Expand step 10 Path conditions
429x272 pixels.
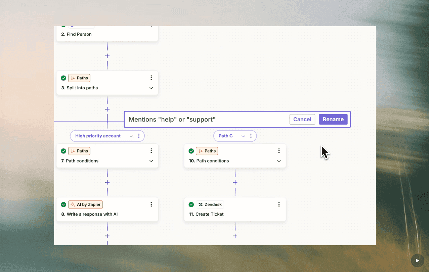[x=278, y=161]
